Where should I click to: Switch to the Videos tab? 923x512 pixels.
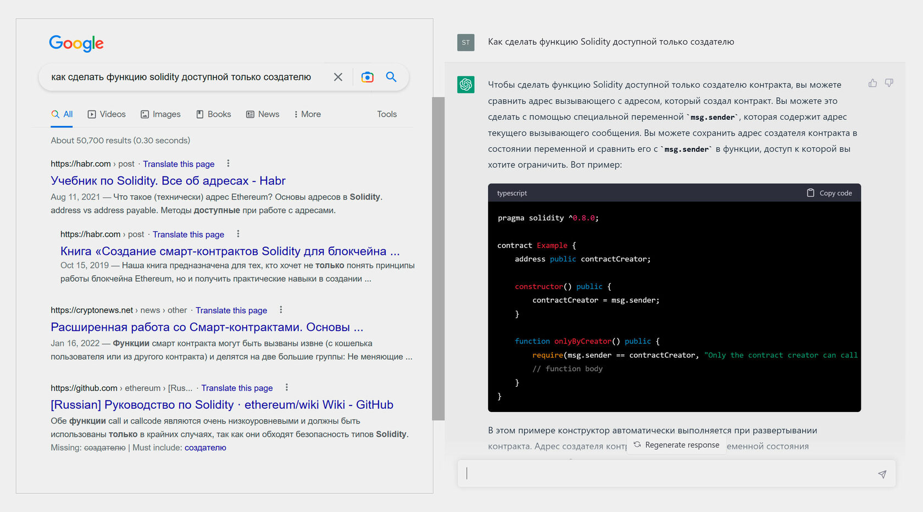coord(107,114)
